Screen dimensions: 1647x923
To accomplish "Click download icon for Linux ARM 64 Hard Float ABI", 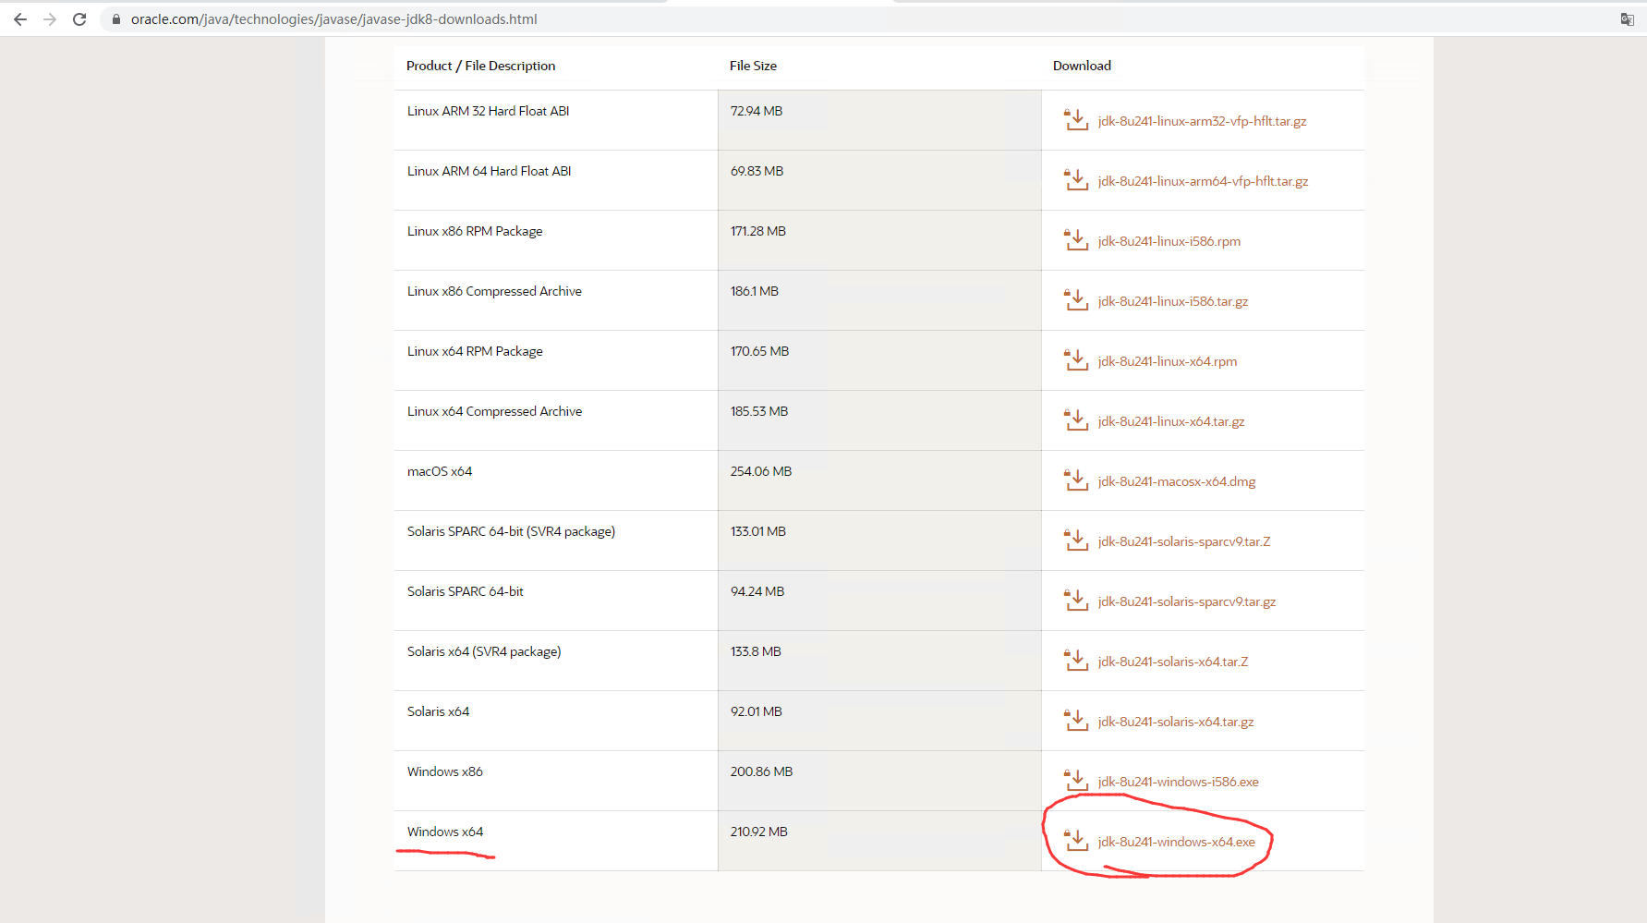I will click(1076, 180).
